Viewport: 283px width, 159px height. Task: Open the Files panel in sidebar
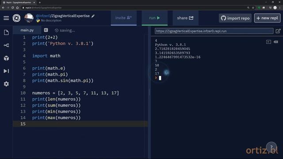[x=6, y=32]
